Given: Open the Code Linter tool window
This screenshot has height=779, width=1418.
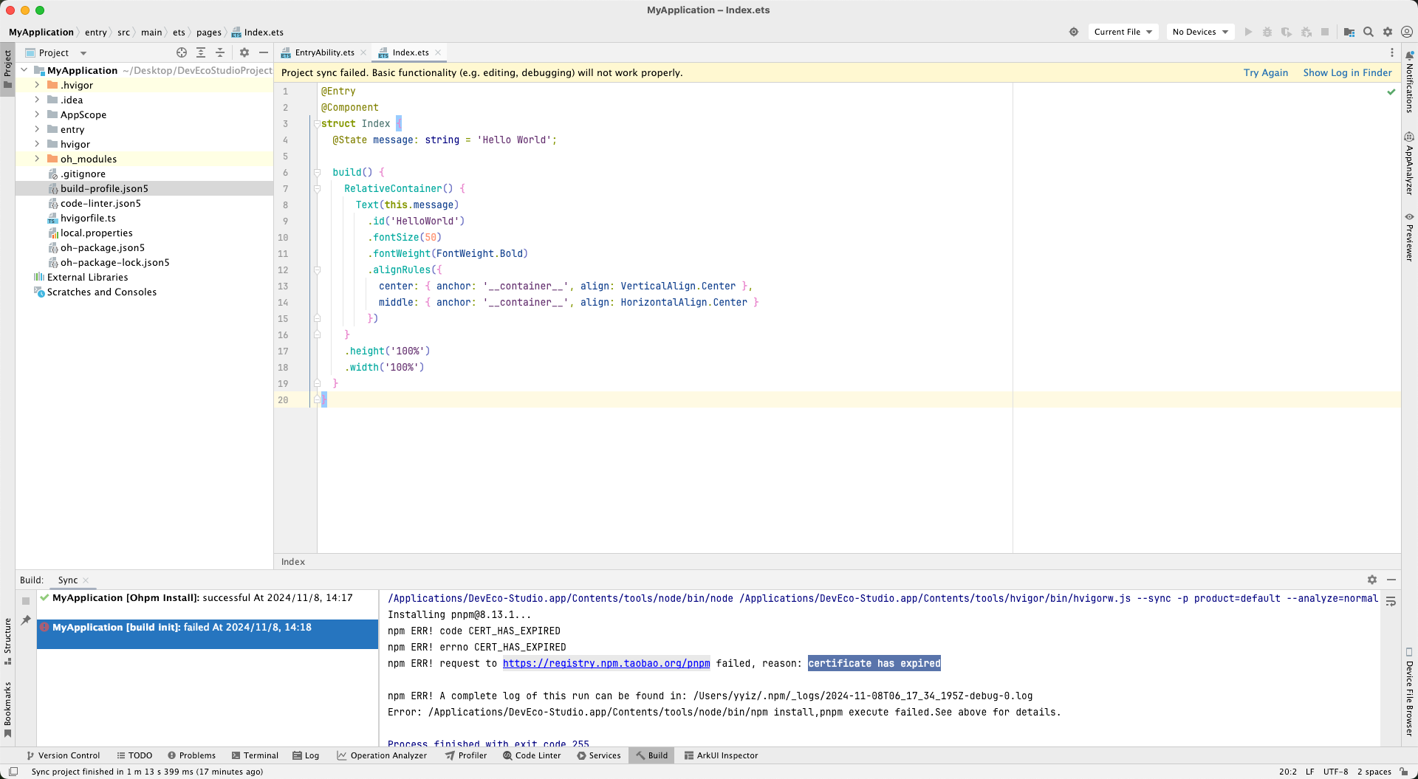Looking at the screenshot, I should point(532,755).
